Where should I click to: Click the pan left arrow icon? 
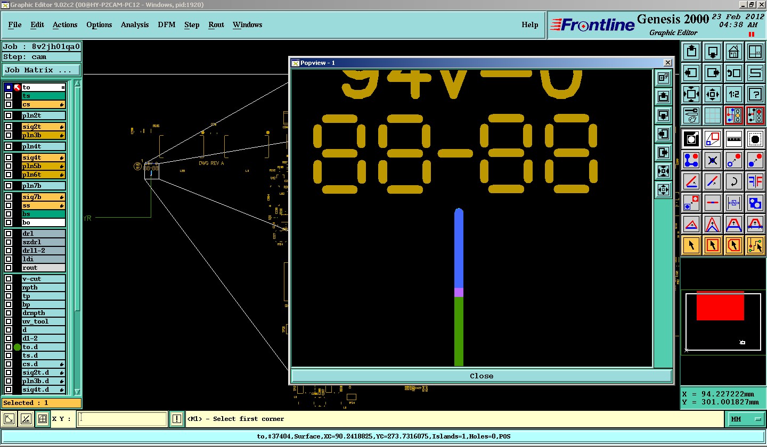691,73
